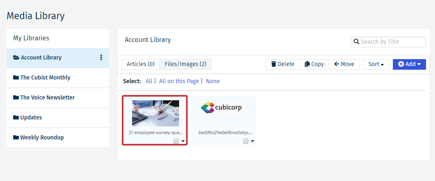Image resolution: width=435 pixels, height=181 pixels.
Task: Select All items link
Action: pos(149,81)
